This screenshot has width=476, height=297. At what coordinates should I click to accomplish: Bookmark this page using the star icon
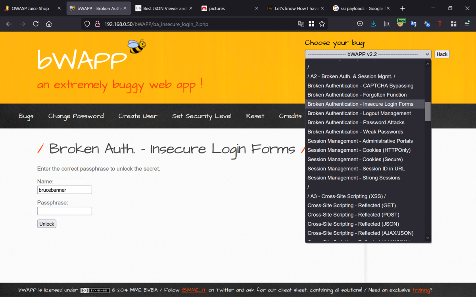(322, 24)
